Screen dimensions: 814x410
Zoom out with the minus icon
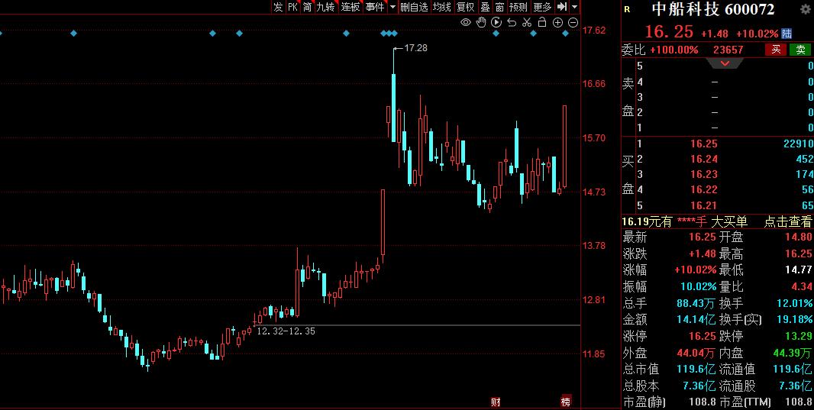(573, 23)
